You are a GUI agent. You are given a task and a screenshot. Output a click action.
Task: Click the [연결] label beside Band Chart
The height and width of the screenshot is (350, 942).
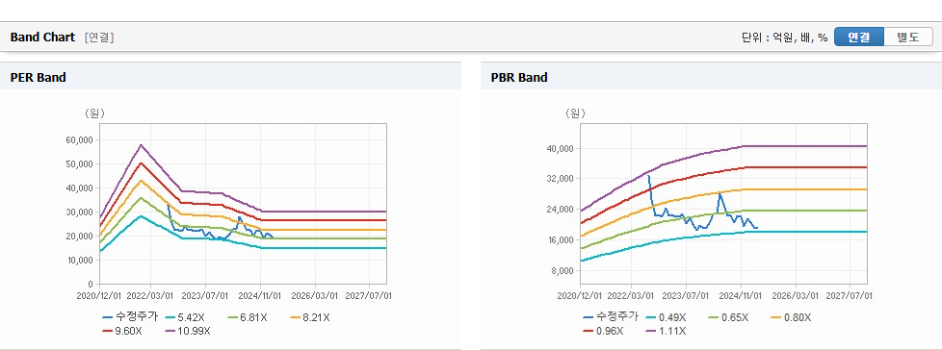tap(99, 37)
